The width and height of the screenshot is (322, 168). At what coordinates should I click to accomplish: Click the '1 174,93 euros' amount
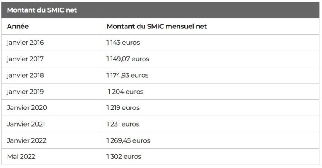(127, 75)
